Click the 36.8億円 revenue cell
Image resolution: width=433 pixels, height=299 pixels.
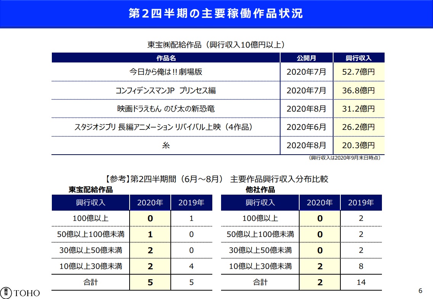tap(358, 90)
